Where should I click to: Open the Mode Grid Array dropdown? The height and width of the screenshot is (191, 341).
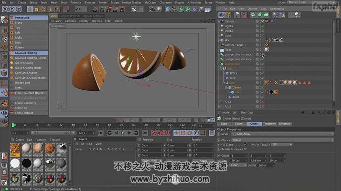click(x=283, y=134)
